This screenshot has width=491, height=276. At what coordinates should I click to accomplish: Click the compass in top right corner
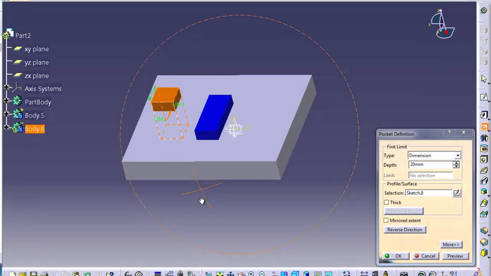tap(442, 25)
